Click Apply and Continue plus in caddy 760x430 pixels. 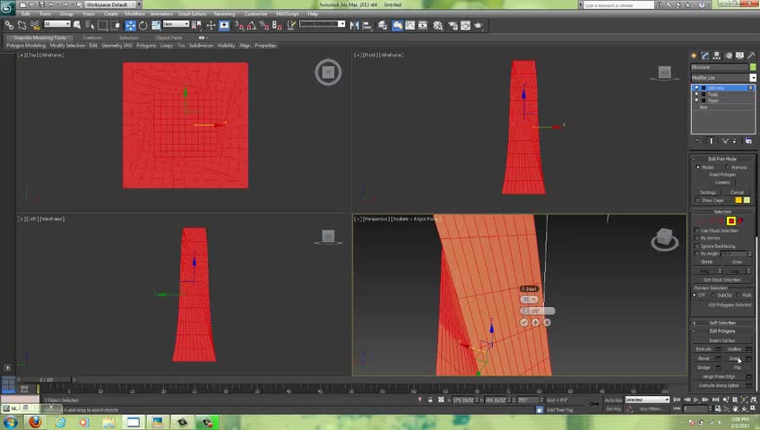(535, 322)
